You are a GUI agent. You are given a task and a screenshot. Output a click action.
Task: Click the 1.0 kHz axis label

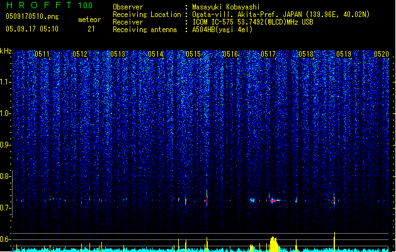(6, 113)
